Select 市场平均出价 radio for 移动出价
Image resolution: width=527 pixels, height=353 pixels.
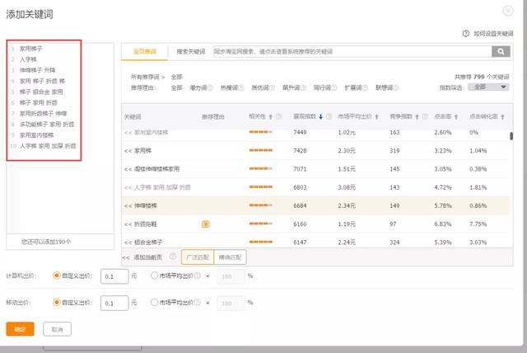click(155, 303)
